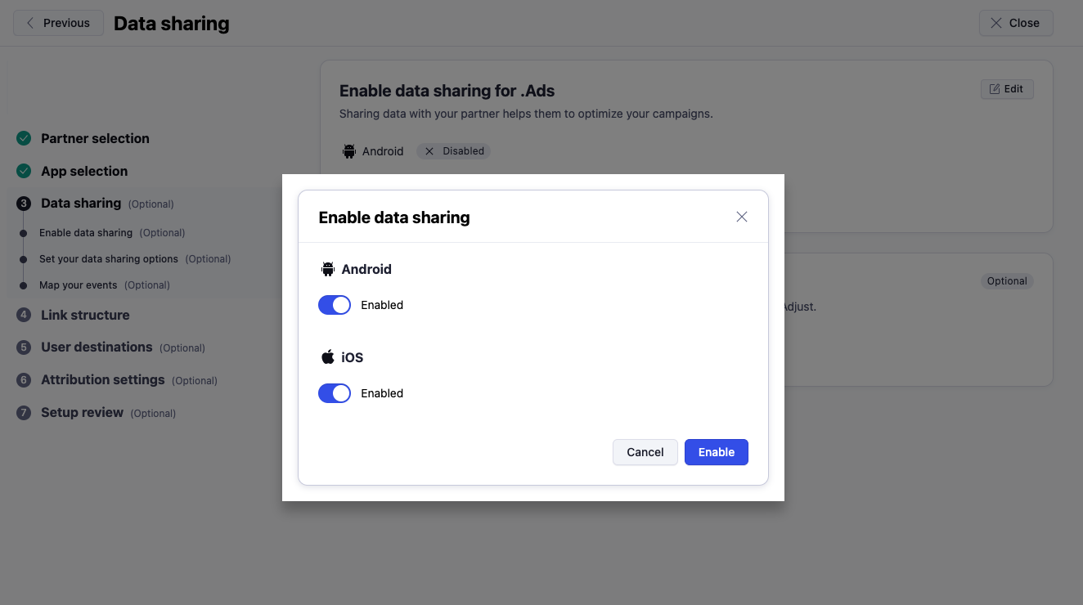The image size is (1083, 605).
Task: Open the Enable data sharing sub-step
Action: (x=86, y=233)
